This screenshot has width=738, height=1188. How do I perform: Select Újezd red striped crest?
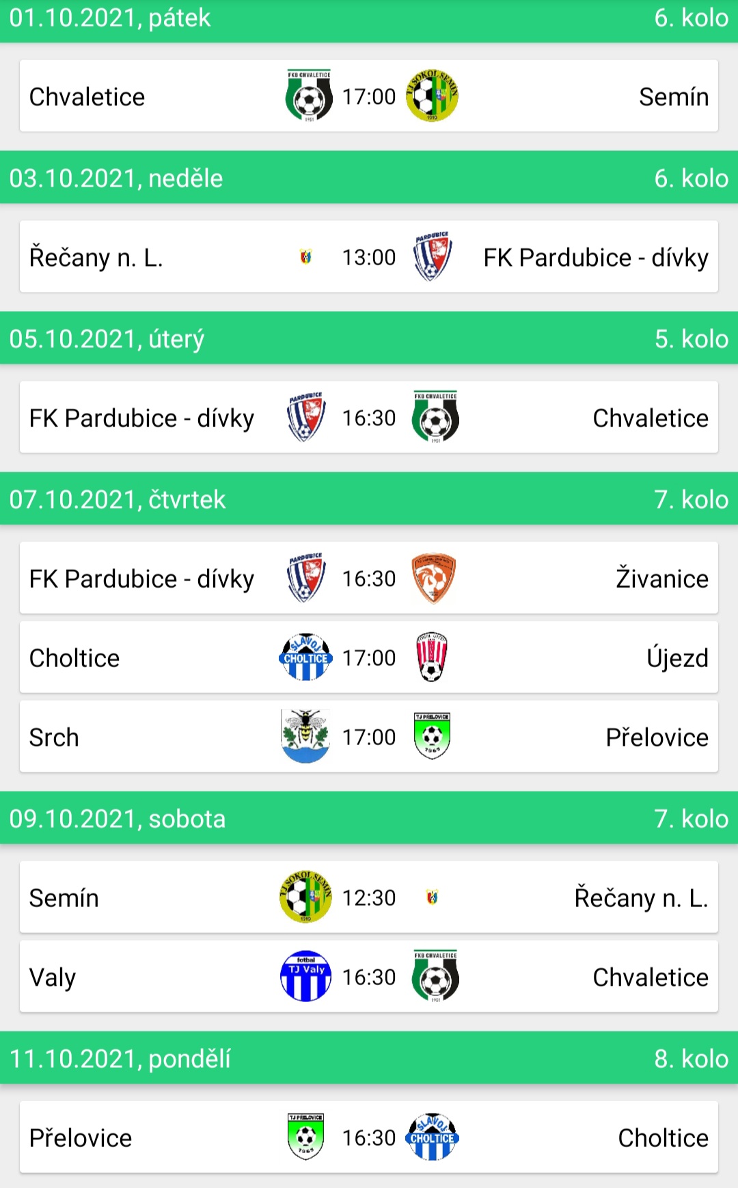[432, 657]
